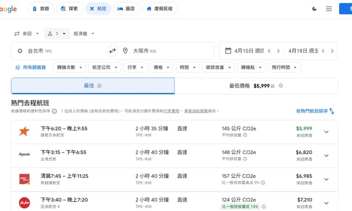This screenshot has width=352, height=211.
Task: Click the 比一般排放量低 14% badge
Action: [x=240, y=206]
